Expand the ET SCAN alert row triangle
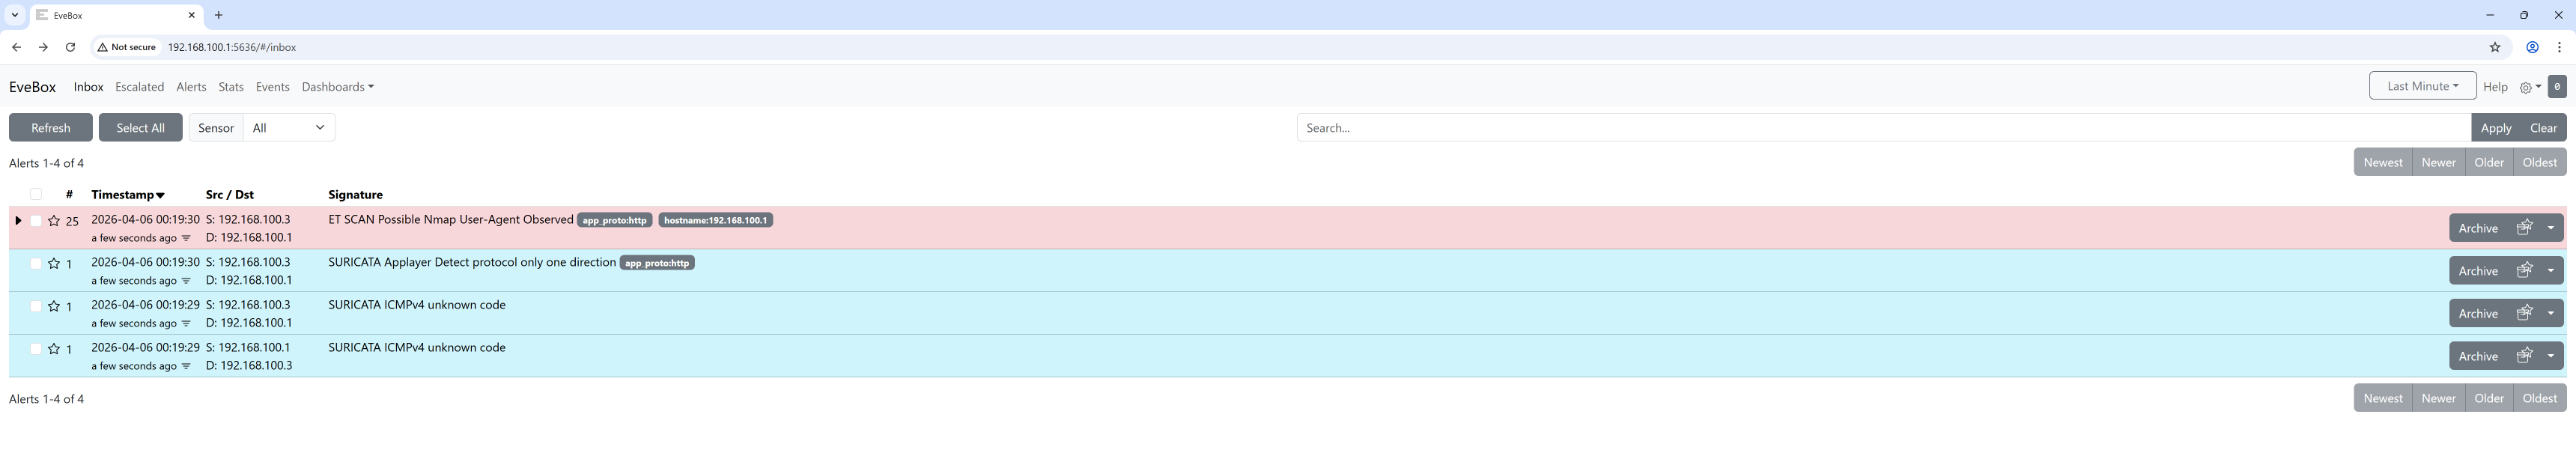The image size is (2576, 450). point(18,220)
